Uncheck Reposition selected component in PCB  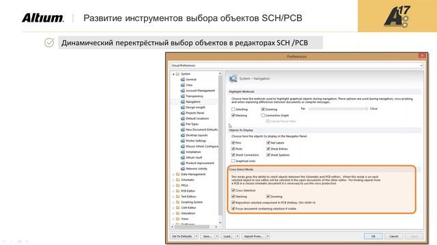pyautogui.click(x=234, y=203)
